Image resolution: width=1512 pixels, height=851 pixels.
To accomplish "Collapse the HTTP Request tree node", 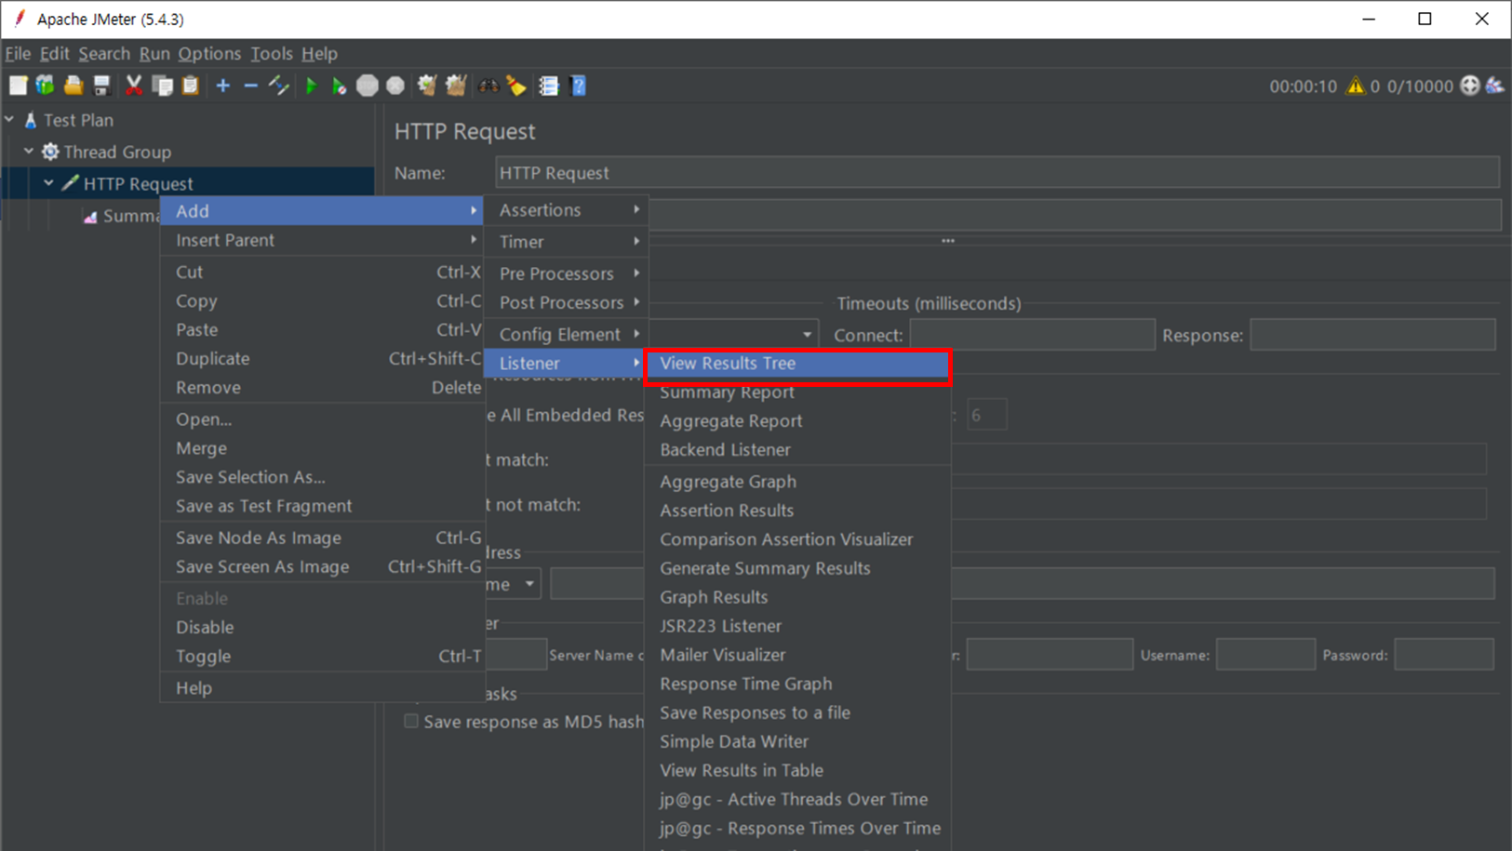I will point(48,182).
